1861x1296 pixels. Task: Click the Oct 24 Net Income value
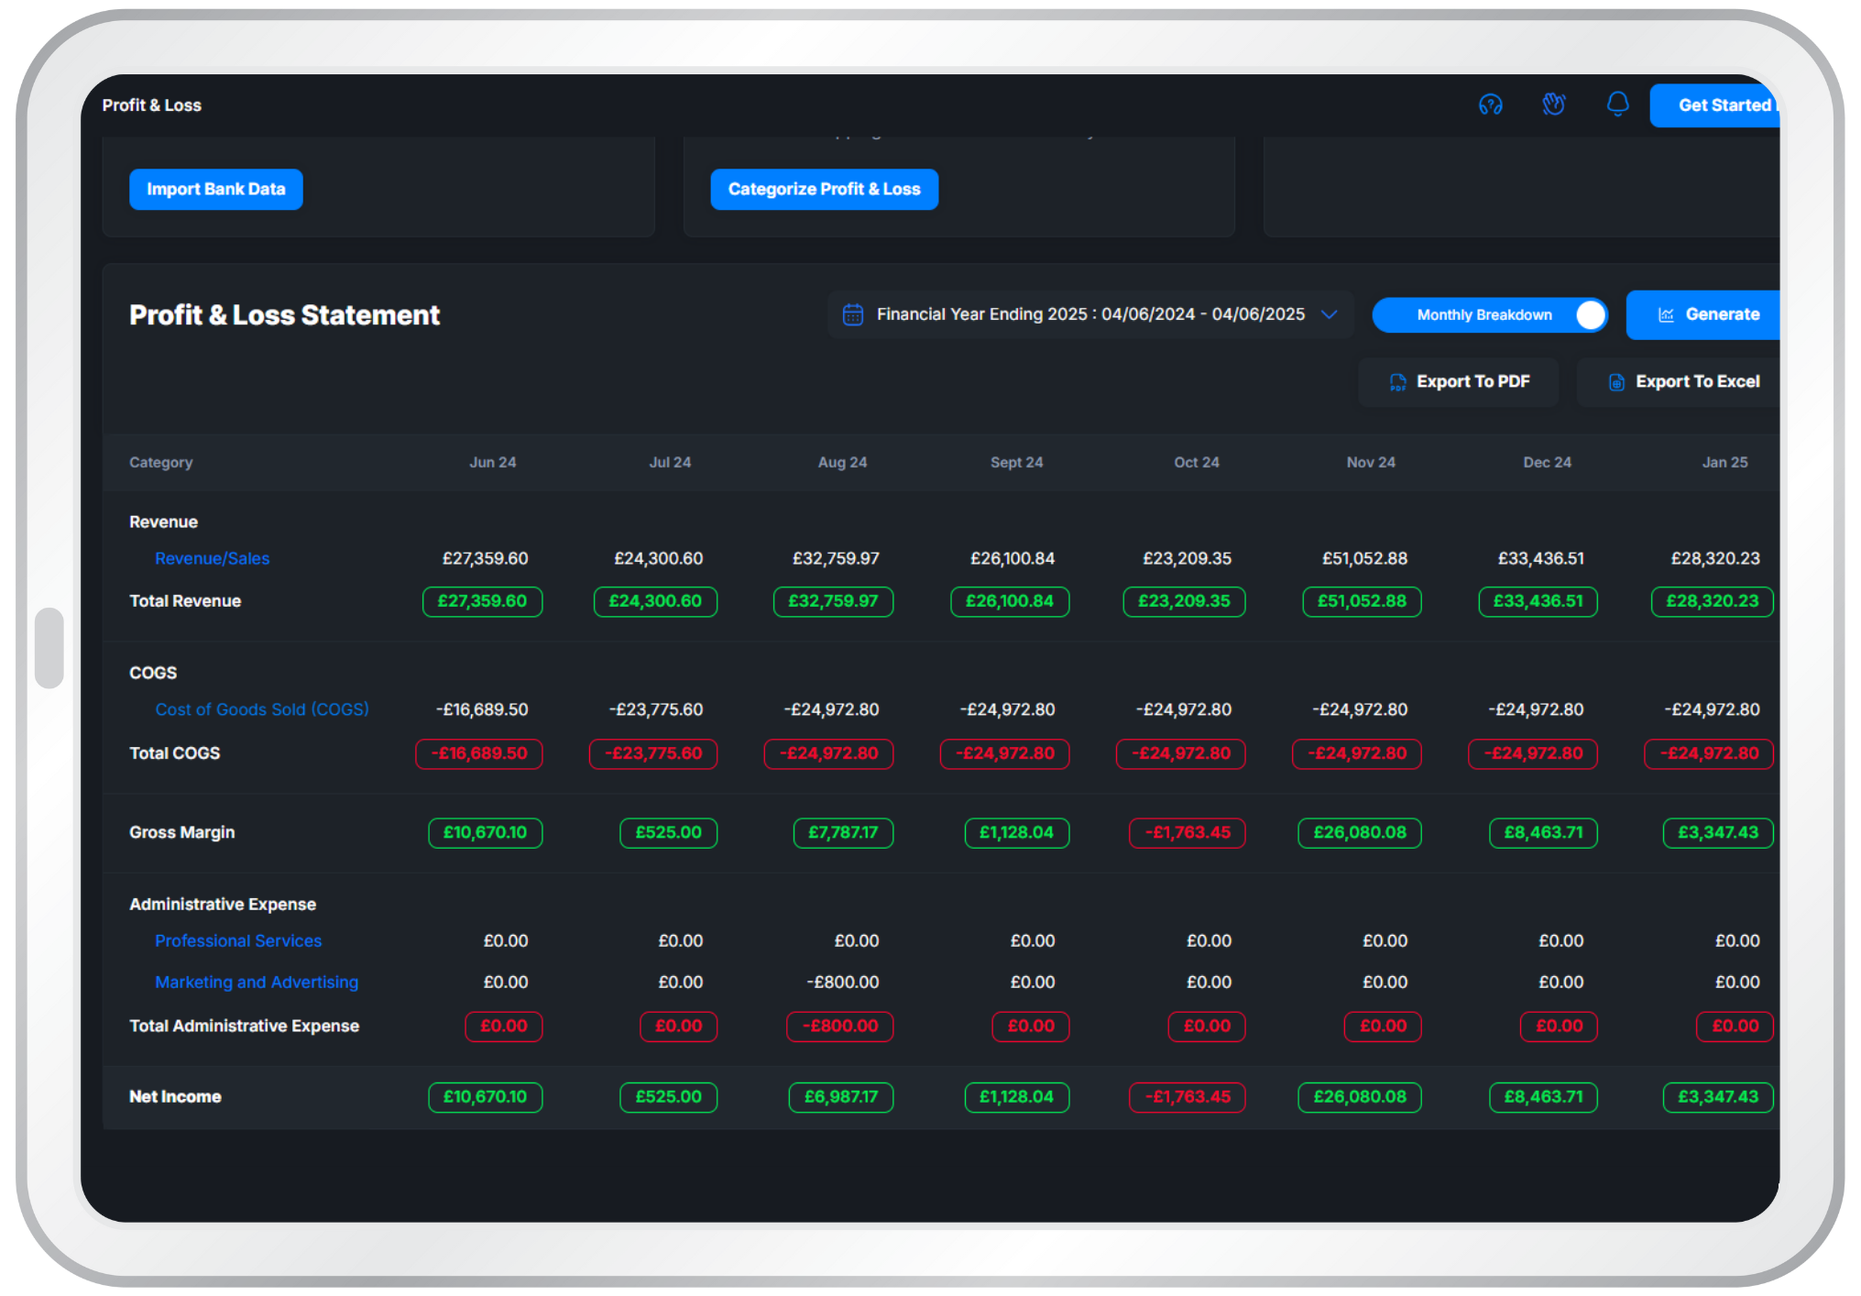click(1187, 1097)
